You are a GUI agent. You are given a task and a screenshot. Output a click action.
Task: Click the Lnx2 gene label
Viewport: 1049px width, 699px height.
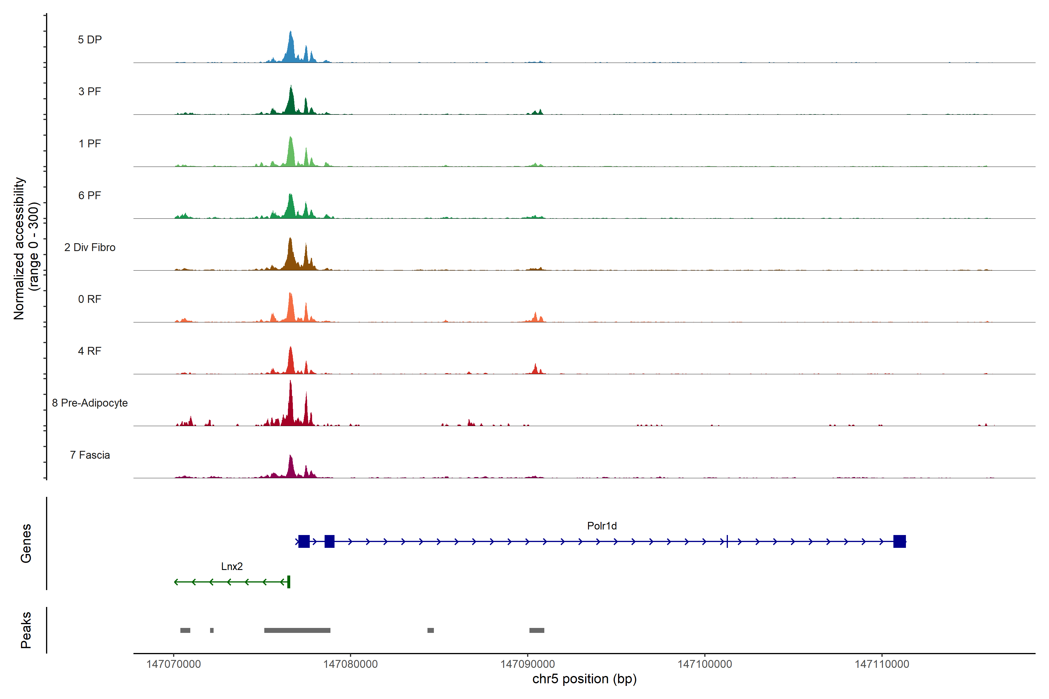click(x=232, y=566)
